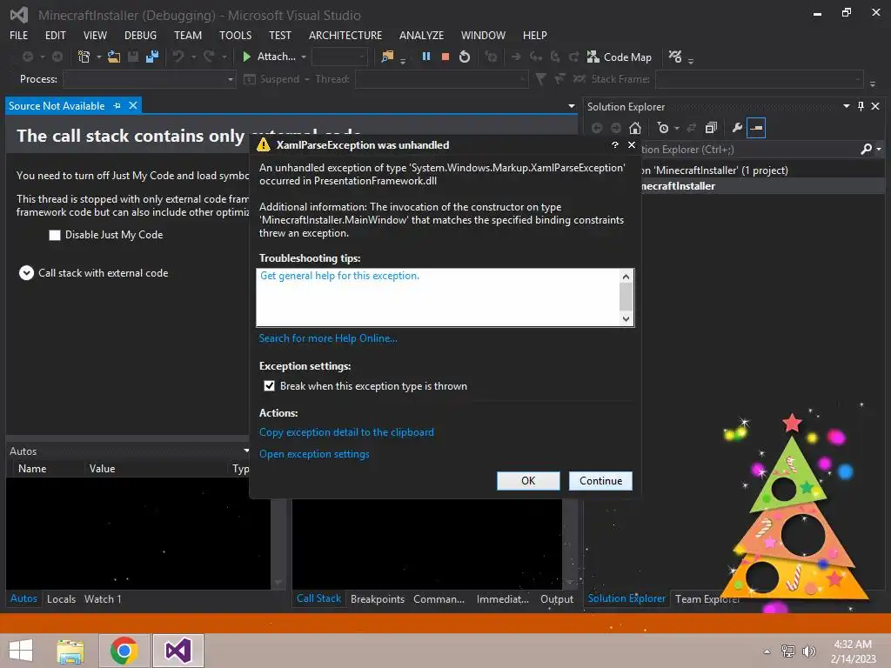Click the Search Solution Explorer input field
This screenshot has width=891, height=668.
[749, 150]
